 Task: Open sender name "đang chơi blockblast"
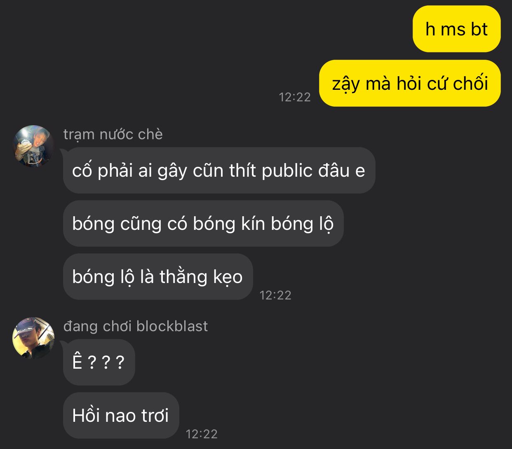(136, 326)
